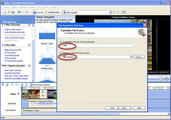Toggle the Görevler pane button
Screen dimensions: 171x120
[x=38, y=12]
